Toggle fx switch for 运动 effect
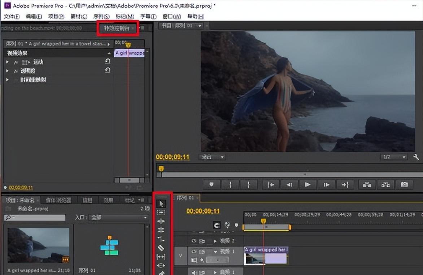 pos(16,62)
